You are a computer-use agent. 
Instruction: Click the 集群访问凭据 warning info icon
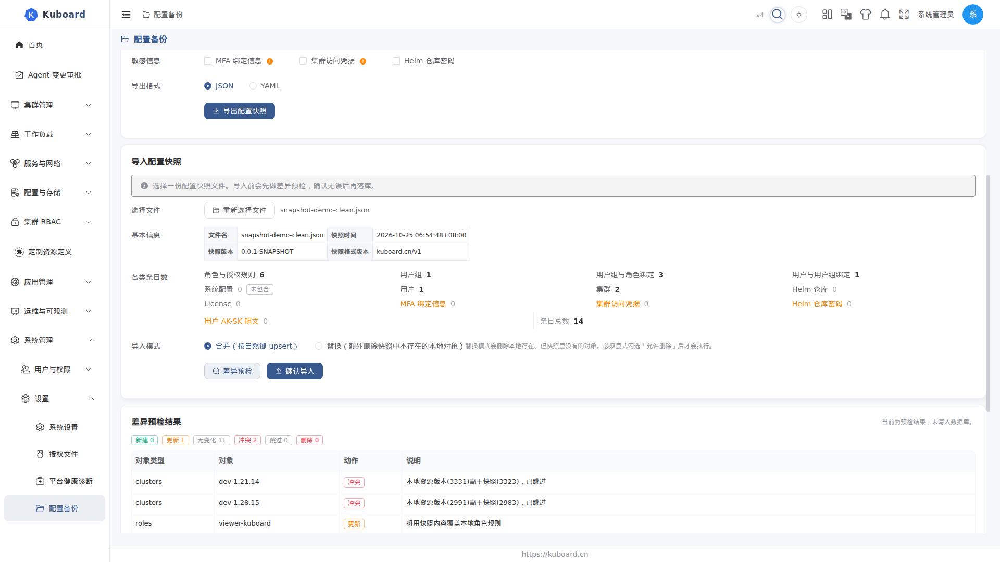(x=363, y=61)
